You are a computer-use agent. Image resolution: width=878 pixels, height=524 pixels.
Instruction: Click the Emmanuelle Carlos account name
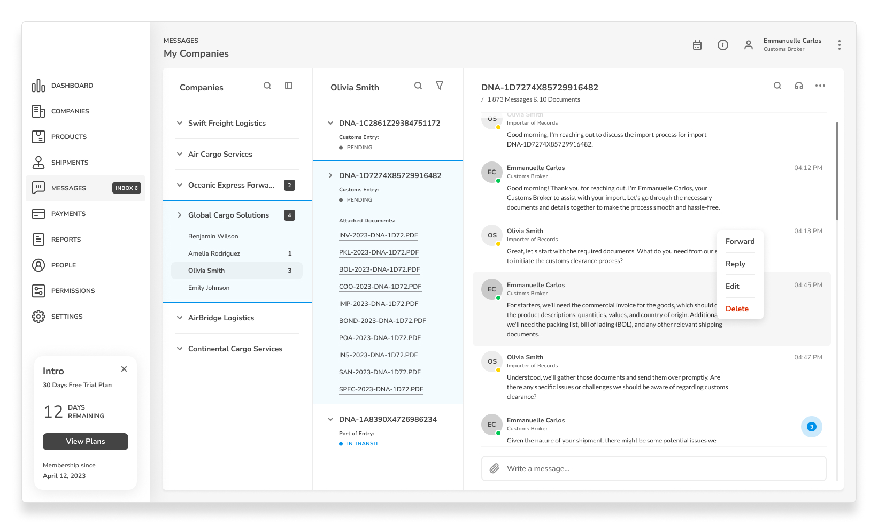pos(792,41)
